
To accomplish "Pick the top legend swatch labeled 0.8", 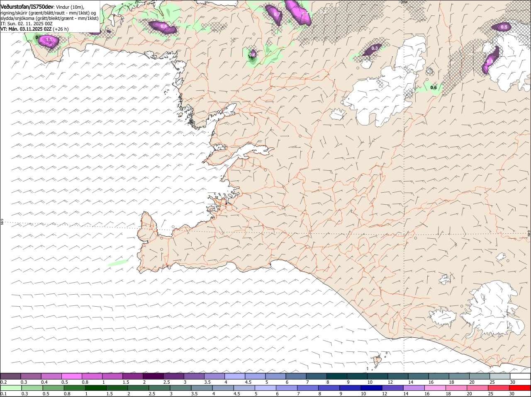I will point(92,376).
